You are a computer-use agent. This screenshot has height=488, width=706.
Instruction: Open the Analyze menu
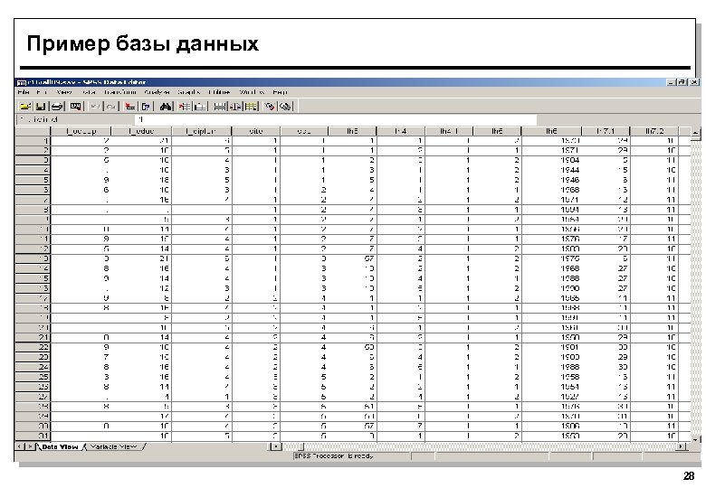[x=157, y=92]
